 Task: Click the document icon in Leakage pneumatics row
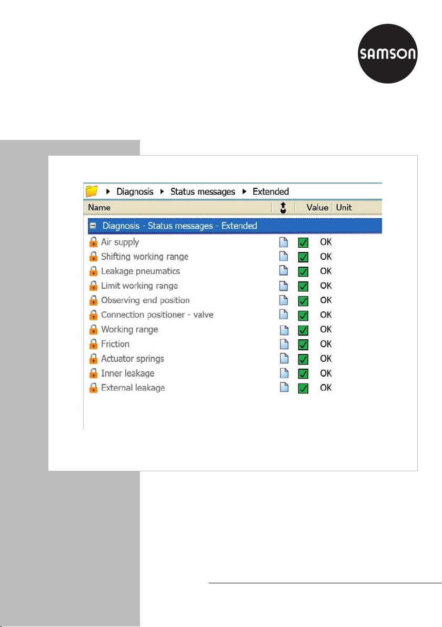pyautogui.click(x=284, y=271)
